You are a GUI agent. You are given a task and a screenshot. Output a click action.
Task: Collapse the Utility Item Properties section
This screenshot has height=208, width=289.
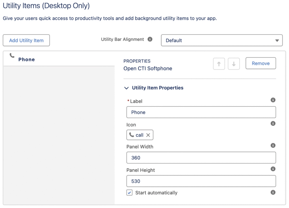126,88
